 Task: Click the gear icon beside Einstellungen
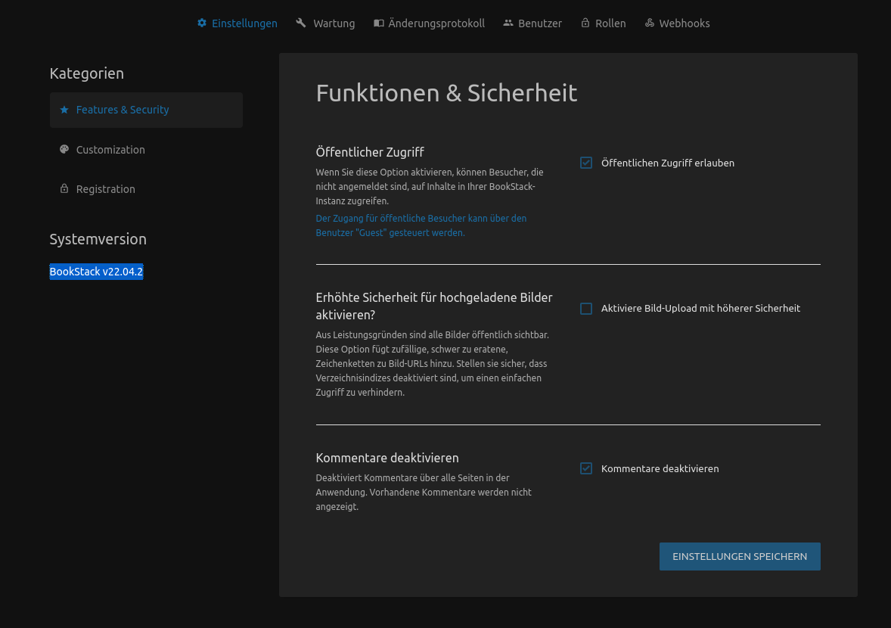click(202, 23)
